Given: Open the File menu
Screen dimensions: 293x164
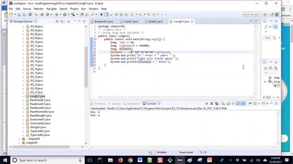Looking at the screenshot, I should point(11,9).
